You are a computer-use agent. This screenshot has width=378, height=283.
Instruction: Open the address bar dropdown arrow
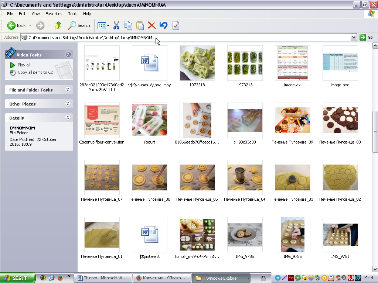coord(354,37)
